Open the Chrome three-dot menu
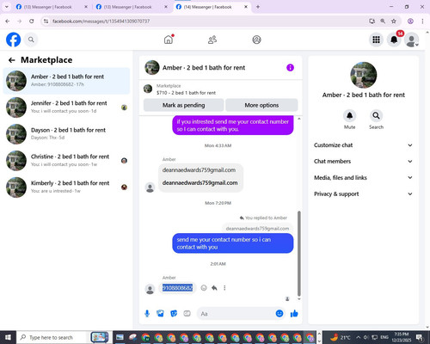Image resolution: width=430 pixels, height=344 pixels. (422, 21)
